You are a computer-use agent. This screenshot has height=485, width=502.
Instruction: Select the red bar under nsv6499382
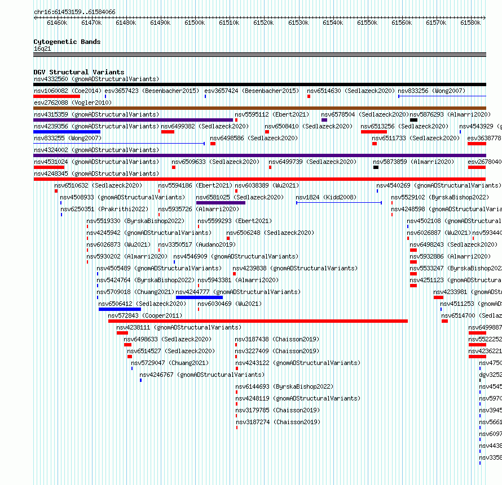coord(168,132)
